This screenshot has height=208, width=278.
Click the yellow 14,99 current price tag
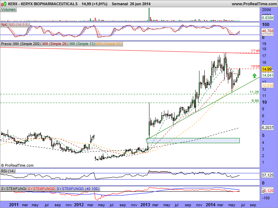coord(267,69)
